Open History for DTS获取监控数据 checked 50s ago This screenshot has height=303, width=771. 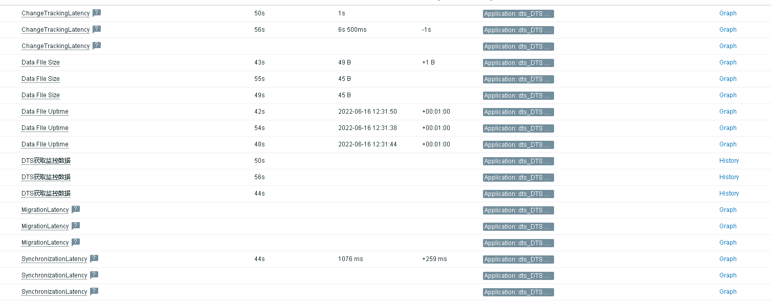coord(729,161)
